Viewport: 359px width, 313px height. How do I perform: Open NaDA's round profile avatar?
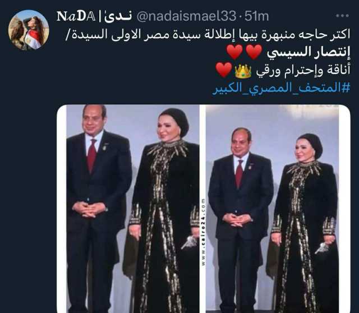(x=29, y=30)
